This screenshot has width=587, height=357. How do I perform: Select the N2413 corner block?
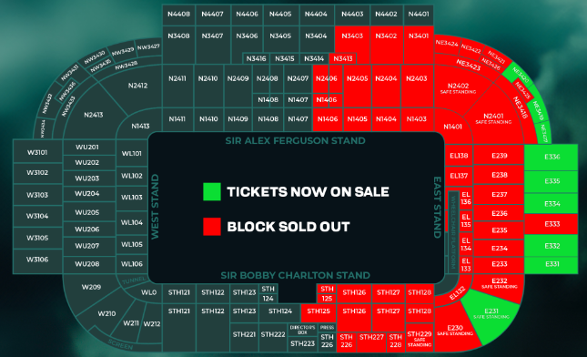point(93,115)
